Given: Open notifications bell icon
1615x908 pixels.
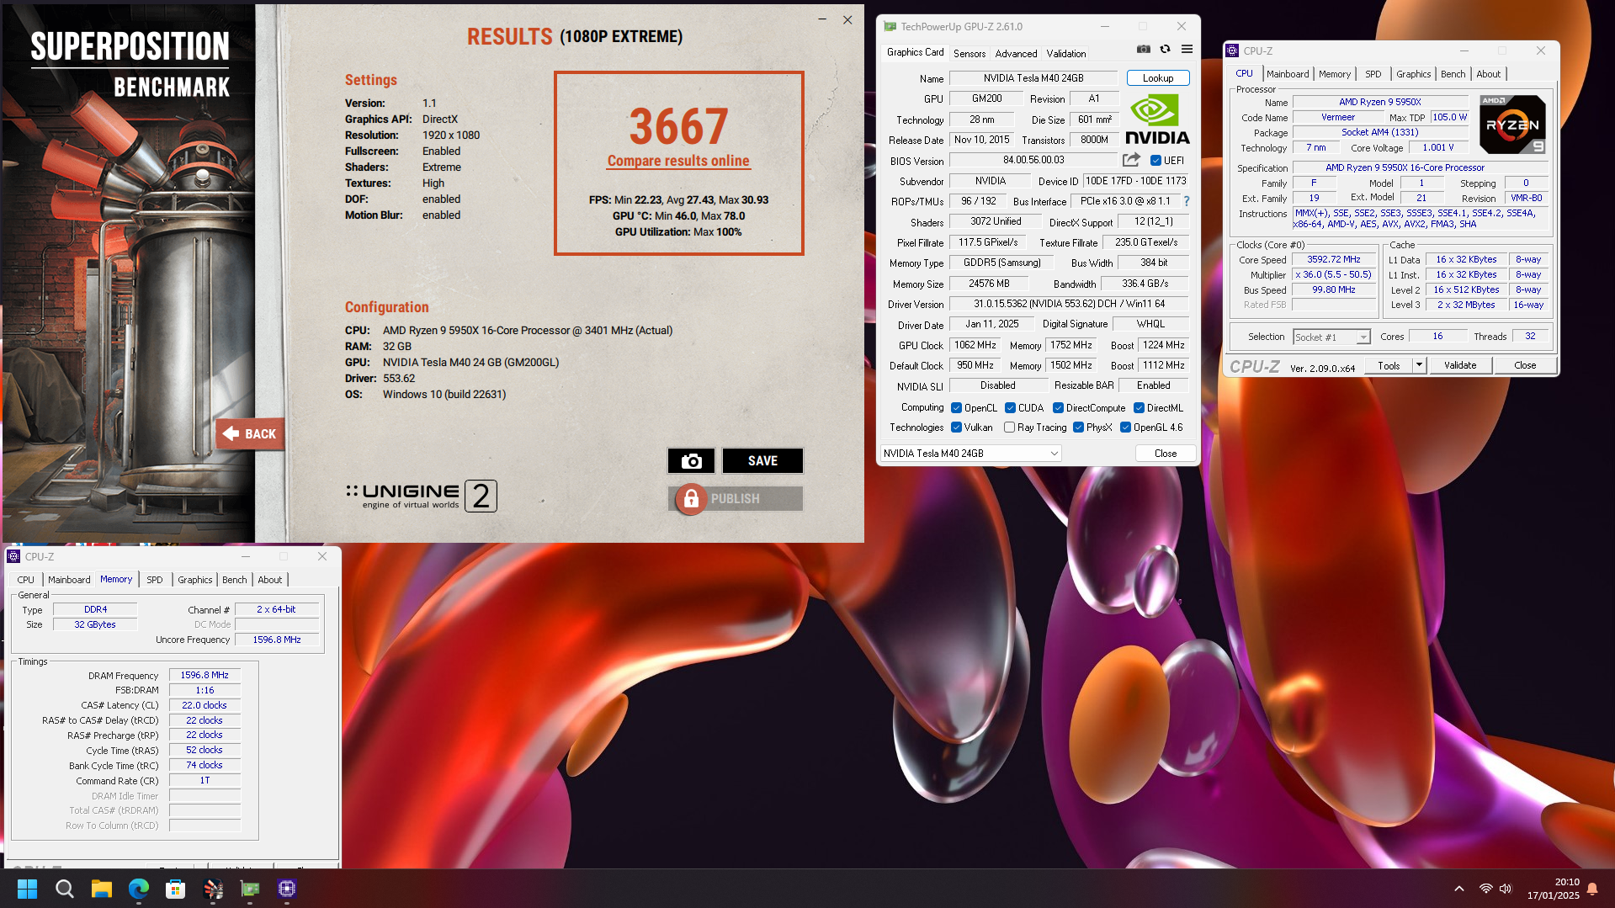Looking at the screenshot, I should click(1592, 889).
